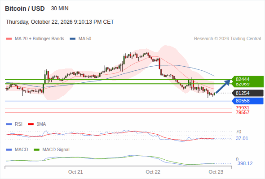Click the 30 MIN timeframe label
The width and height of the screenshot is (265, 179).
[60, 9]
